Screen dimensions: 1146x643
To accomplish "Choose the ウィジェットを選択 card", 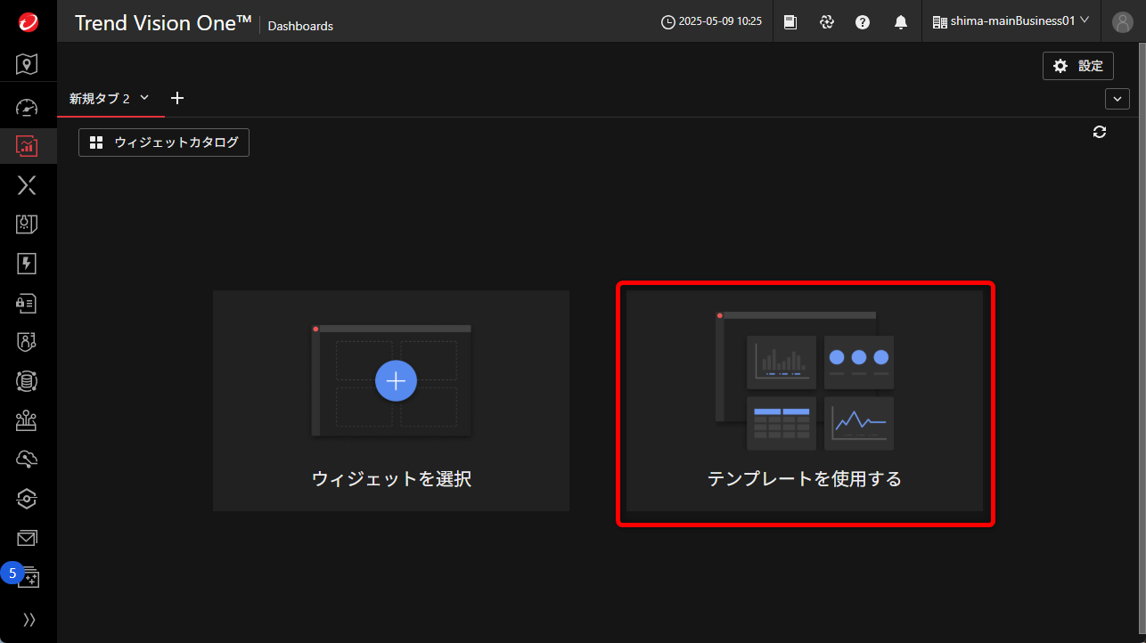I will pyautogui.click(x=391, y=401).
